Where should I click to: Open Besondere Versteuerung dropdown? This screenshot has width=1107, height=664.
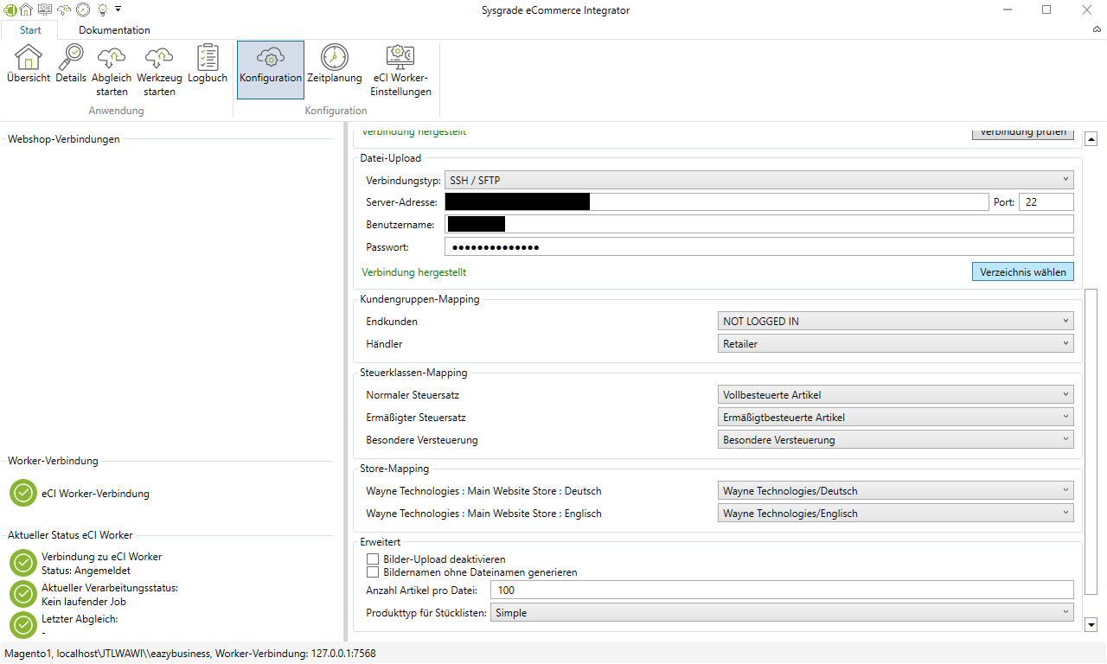pyautogui.click(x=896, y=440)
